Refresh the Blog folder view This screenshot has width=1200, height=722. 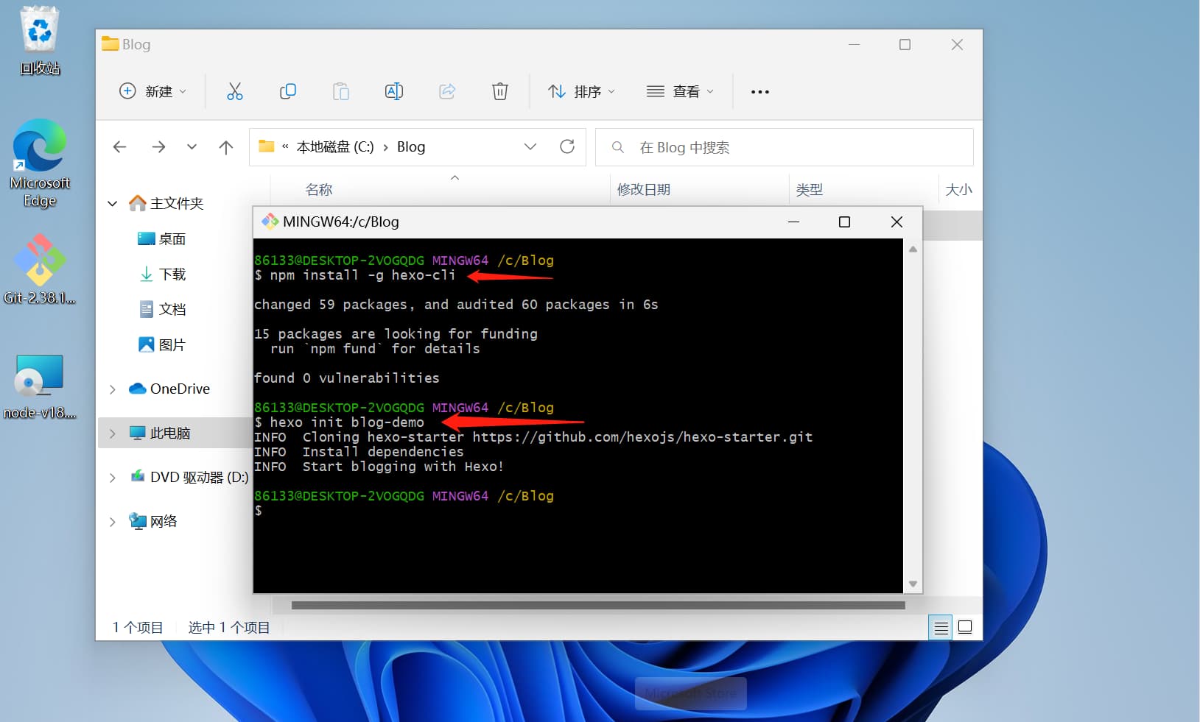click(x=566, y=146)
